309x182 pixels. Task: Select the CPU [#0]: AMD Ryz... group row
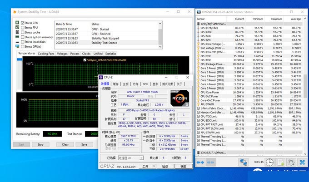tap(249, 24)
